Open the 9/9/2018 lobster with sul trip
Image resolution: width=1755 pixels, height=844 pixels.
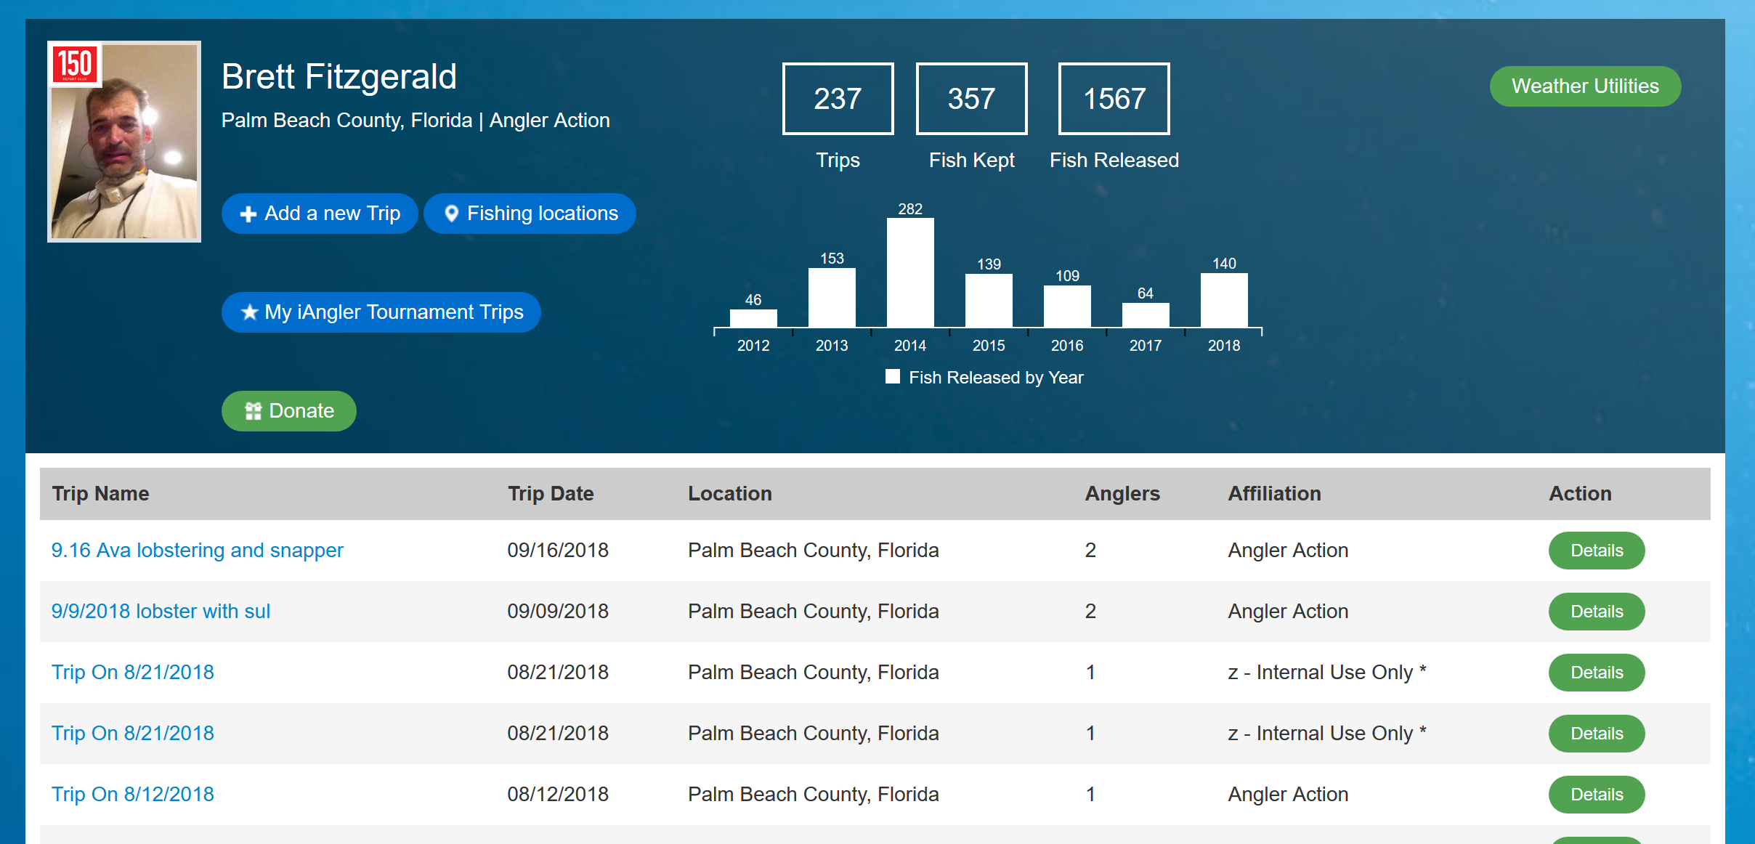click(x=161, y=612)
